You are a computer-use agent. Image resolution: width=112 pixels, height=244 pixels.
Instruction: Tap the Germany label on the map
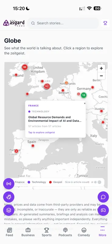(84, 89)
